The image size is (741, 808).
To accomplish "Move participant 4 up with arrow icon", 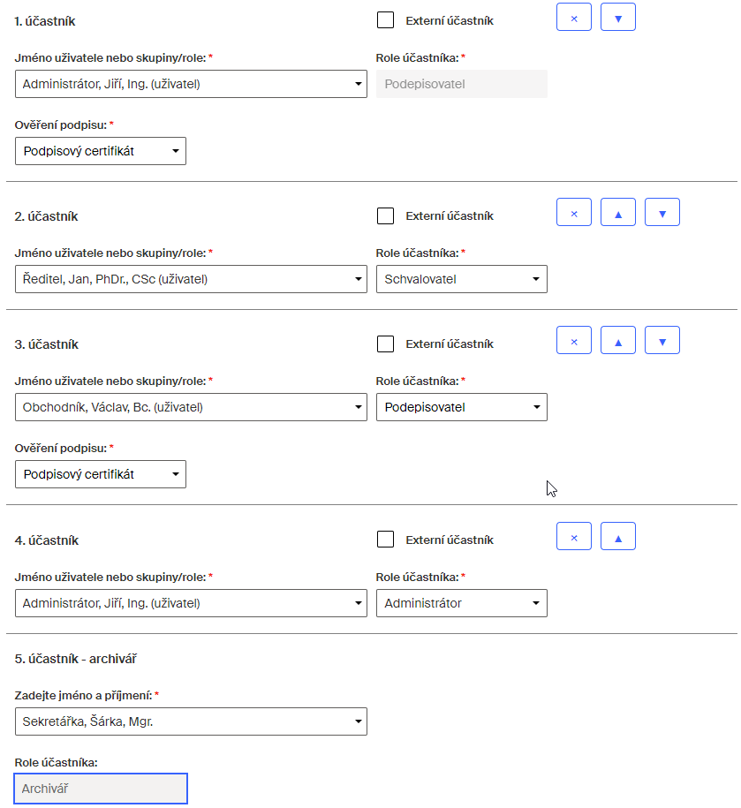I will [x=618, y=536].
